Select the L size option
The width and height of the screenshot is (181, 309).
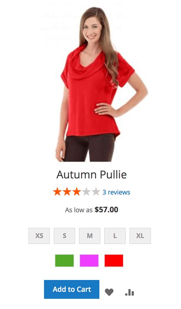coord(115,236)
